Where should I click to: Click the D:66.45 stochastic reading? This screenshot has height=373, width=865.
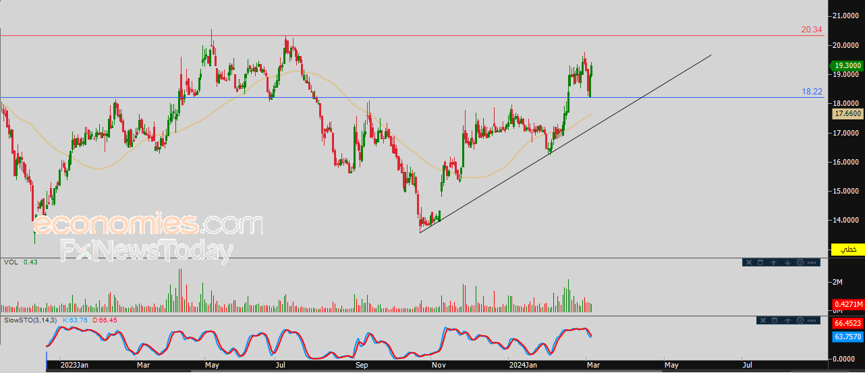(x=104, y=320)
